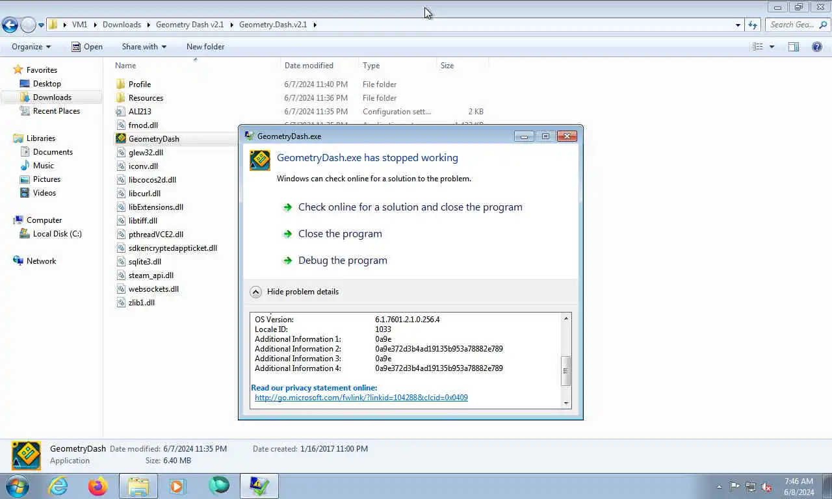Click the Open toolbar button
The image size is (832, 499).
[87, 47]
